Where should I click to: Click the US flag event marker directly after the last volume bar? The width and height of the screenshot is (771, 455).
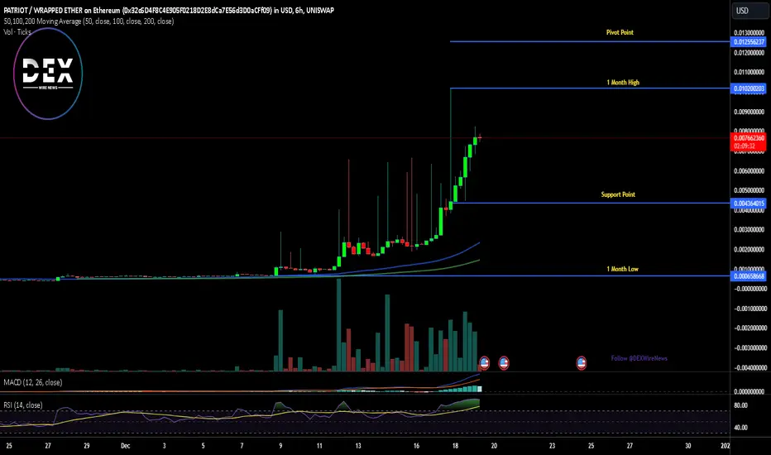(x=484, y=363)
